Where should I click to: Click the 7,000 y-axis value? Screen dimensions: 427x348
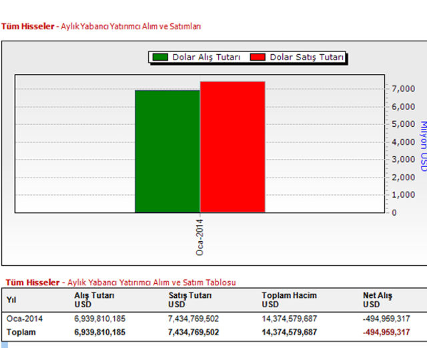(403, 89)
